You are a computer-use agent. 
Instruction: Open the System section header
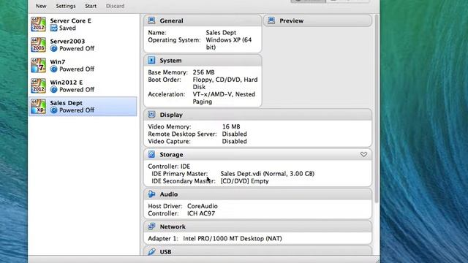click(203, 60)
